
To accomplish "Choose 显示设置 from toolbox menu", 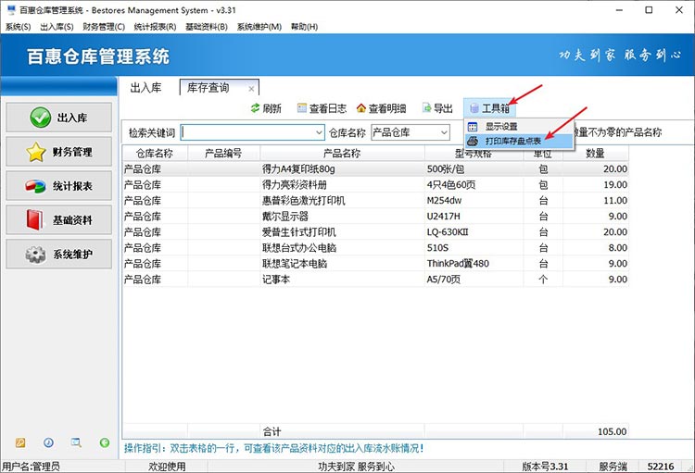I will tap(519, 127).
